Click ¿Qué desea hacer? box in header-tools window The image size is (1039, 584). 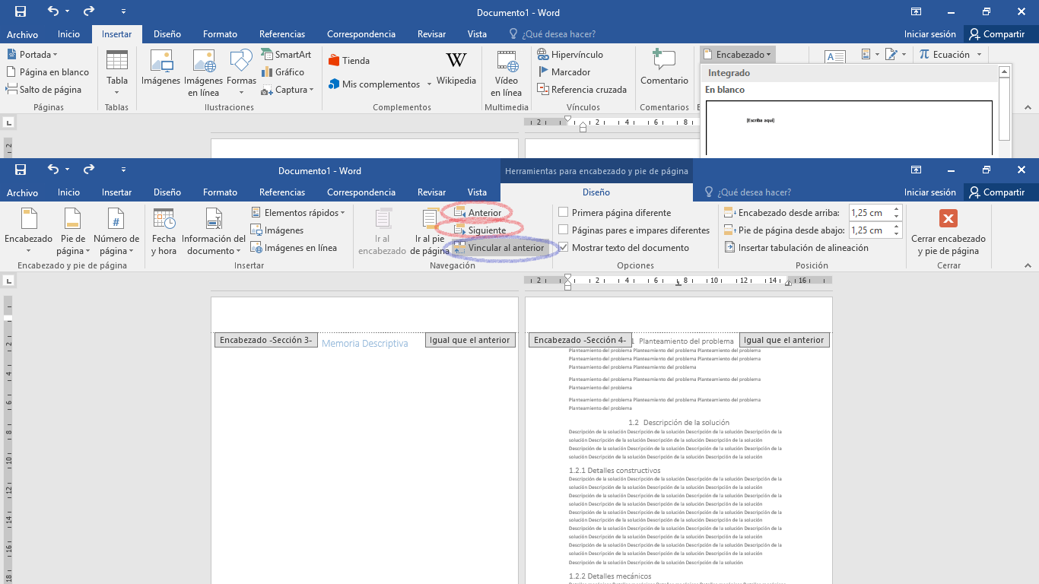tap(748, 192)
